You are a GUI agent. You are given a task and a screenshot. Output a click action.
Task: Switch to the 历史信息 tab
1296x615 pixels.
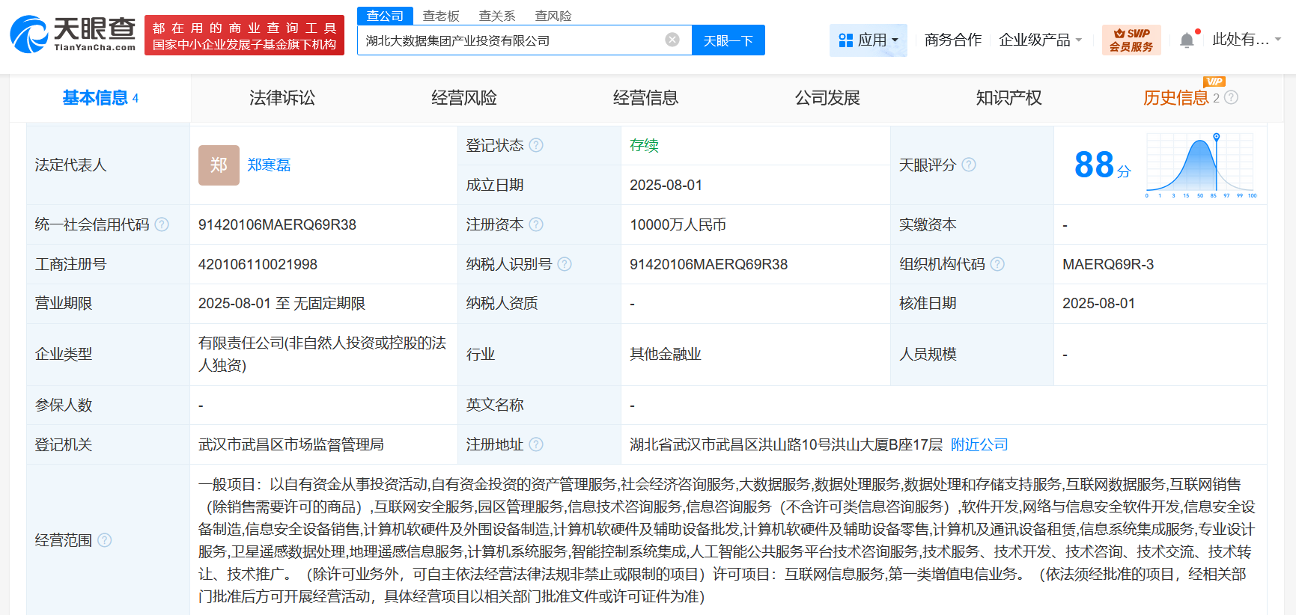1175,98
